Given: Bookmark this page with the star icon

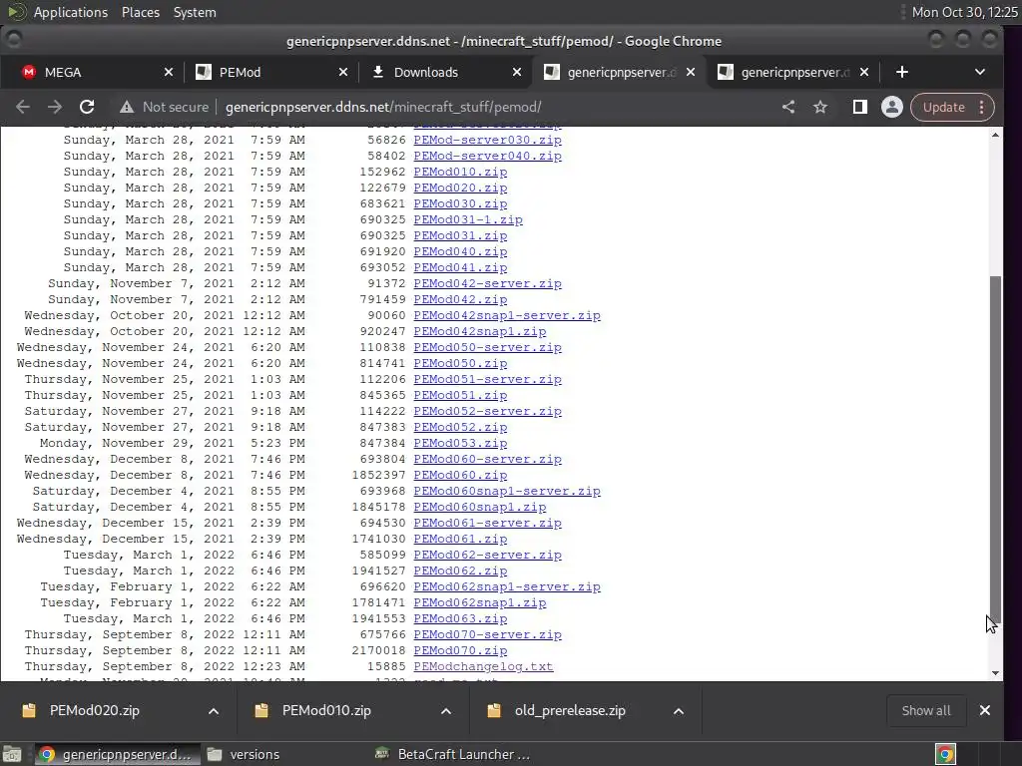Looking at the screenshot, I should tap(820, 107).
